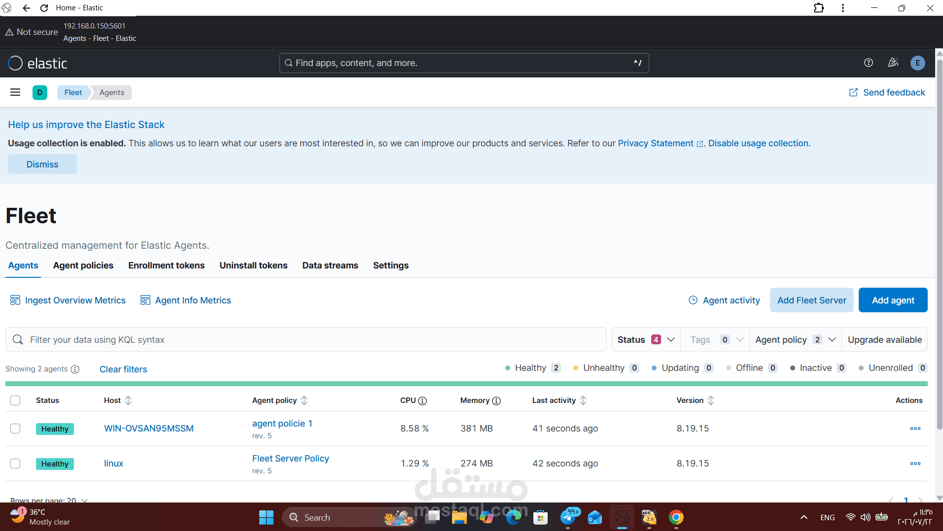943x531 pixels.
Task: Click the CPU column info icon
Action: point(422,401)
